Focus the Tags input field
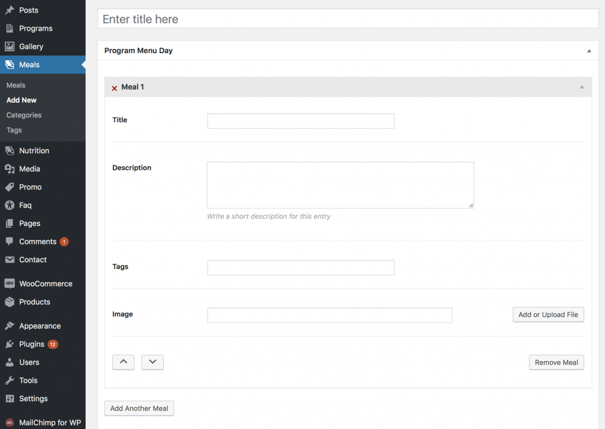The width and height of the screenshot is (605, 429). coord(301,267)
